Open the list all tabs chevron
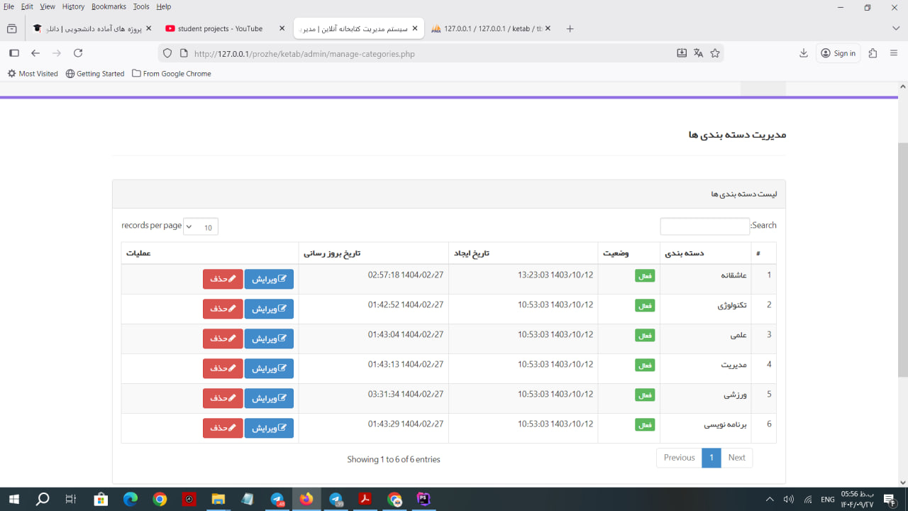The height and width of the screenshot is (511, 908). pyautogui.click(x=896, y=28)
